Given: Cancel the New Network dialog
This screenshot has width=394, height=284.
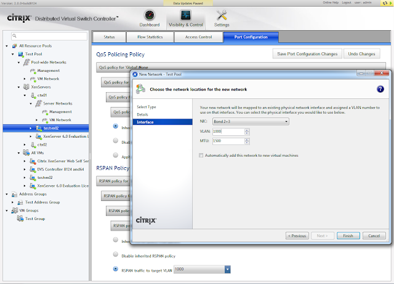Looking at the screenshot, I should tap(374, 236).
